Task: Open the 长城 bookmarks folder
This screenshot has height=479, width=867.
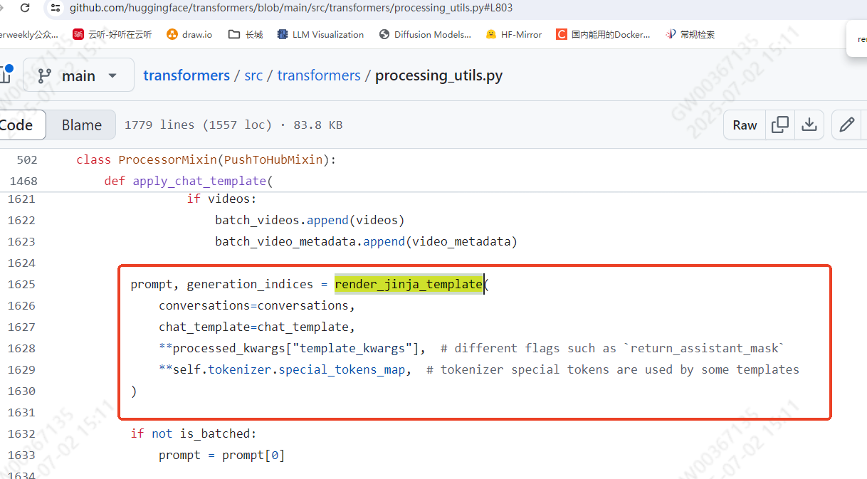Action: tap(246, 34)
